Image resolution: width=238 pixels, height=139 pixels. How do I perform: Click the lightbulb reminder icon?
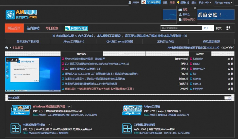(178, 3)
